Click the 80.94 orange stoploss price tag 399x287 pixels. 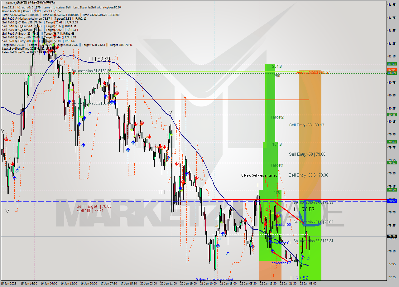pyautogui.click(x=392, y=70)
